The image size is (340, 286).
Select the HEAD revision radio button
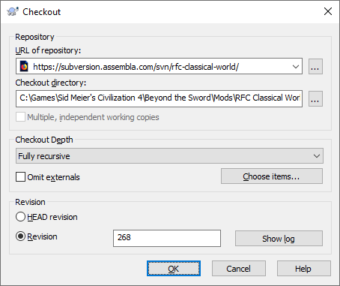click(x=20, y=217)
